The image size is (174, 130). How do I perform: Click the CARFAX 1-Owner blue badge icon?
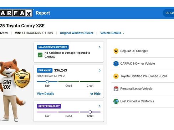[116, 64]
